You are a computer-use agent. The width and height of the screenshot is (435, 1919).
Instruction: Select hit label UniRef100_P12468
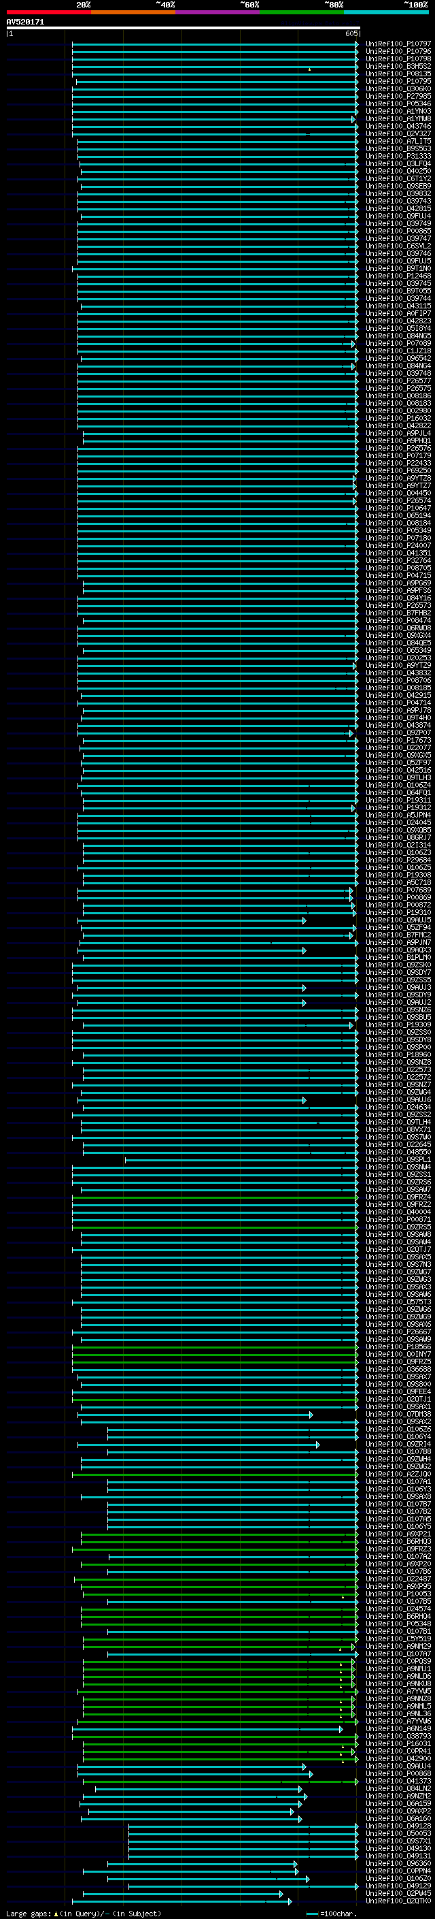398,276
